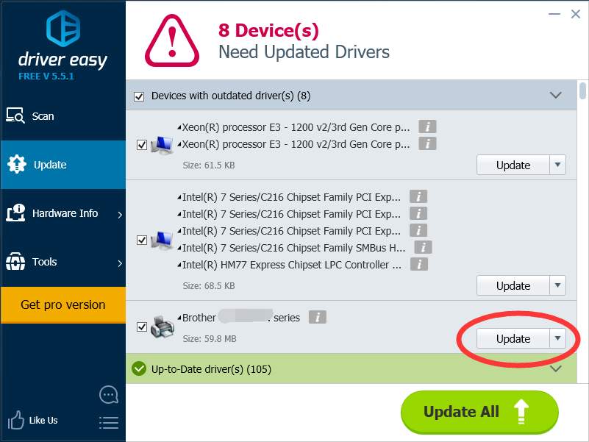Image resolution: width=589 pixels, height=442 pixels.
Task: Open info for Brother series printer
Action: pyautogui.click(x=318, y=317)
